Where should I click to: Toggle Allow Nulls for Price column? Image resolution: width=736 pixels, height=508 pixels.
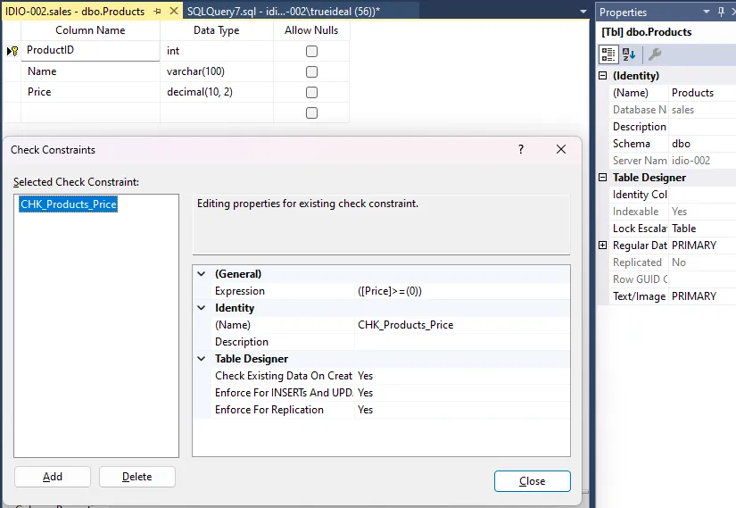click(311, 93)
